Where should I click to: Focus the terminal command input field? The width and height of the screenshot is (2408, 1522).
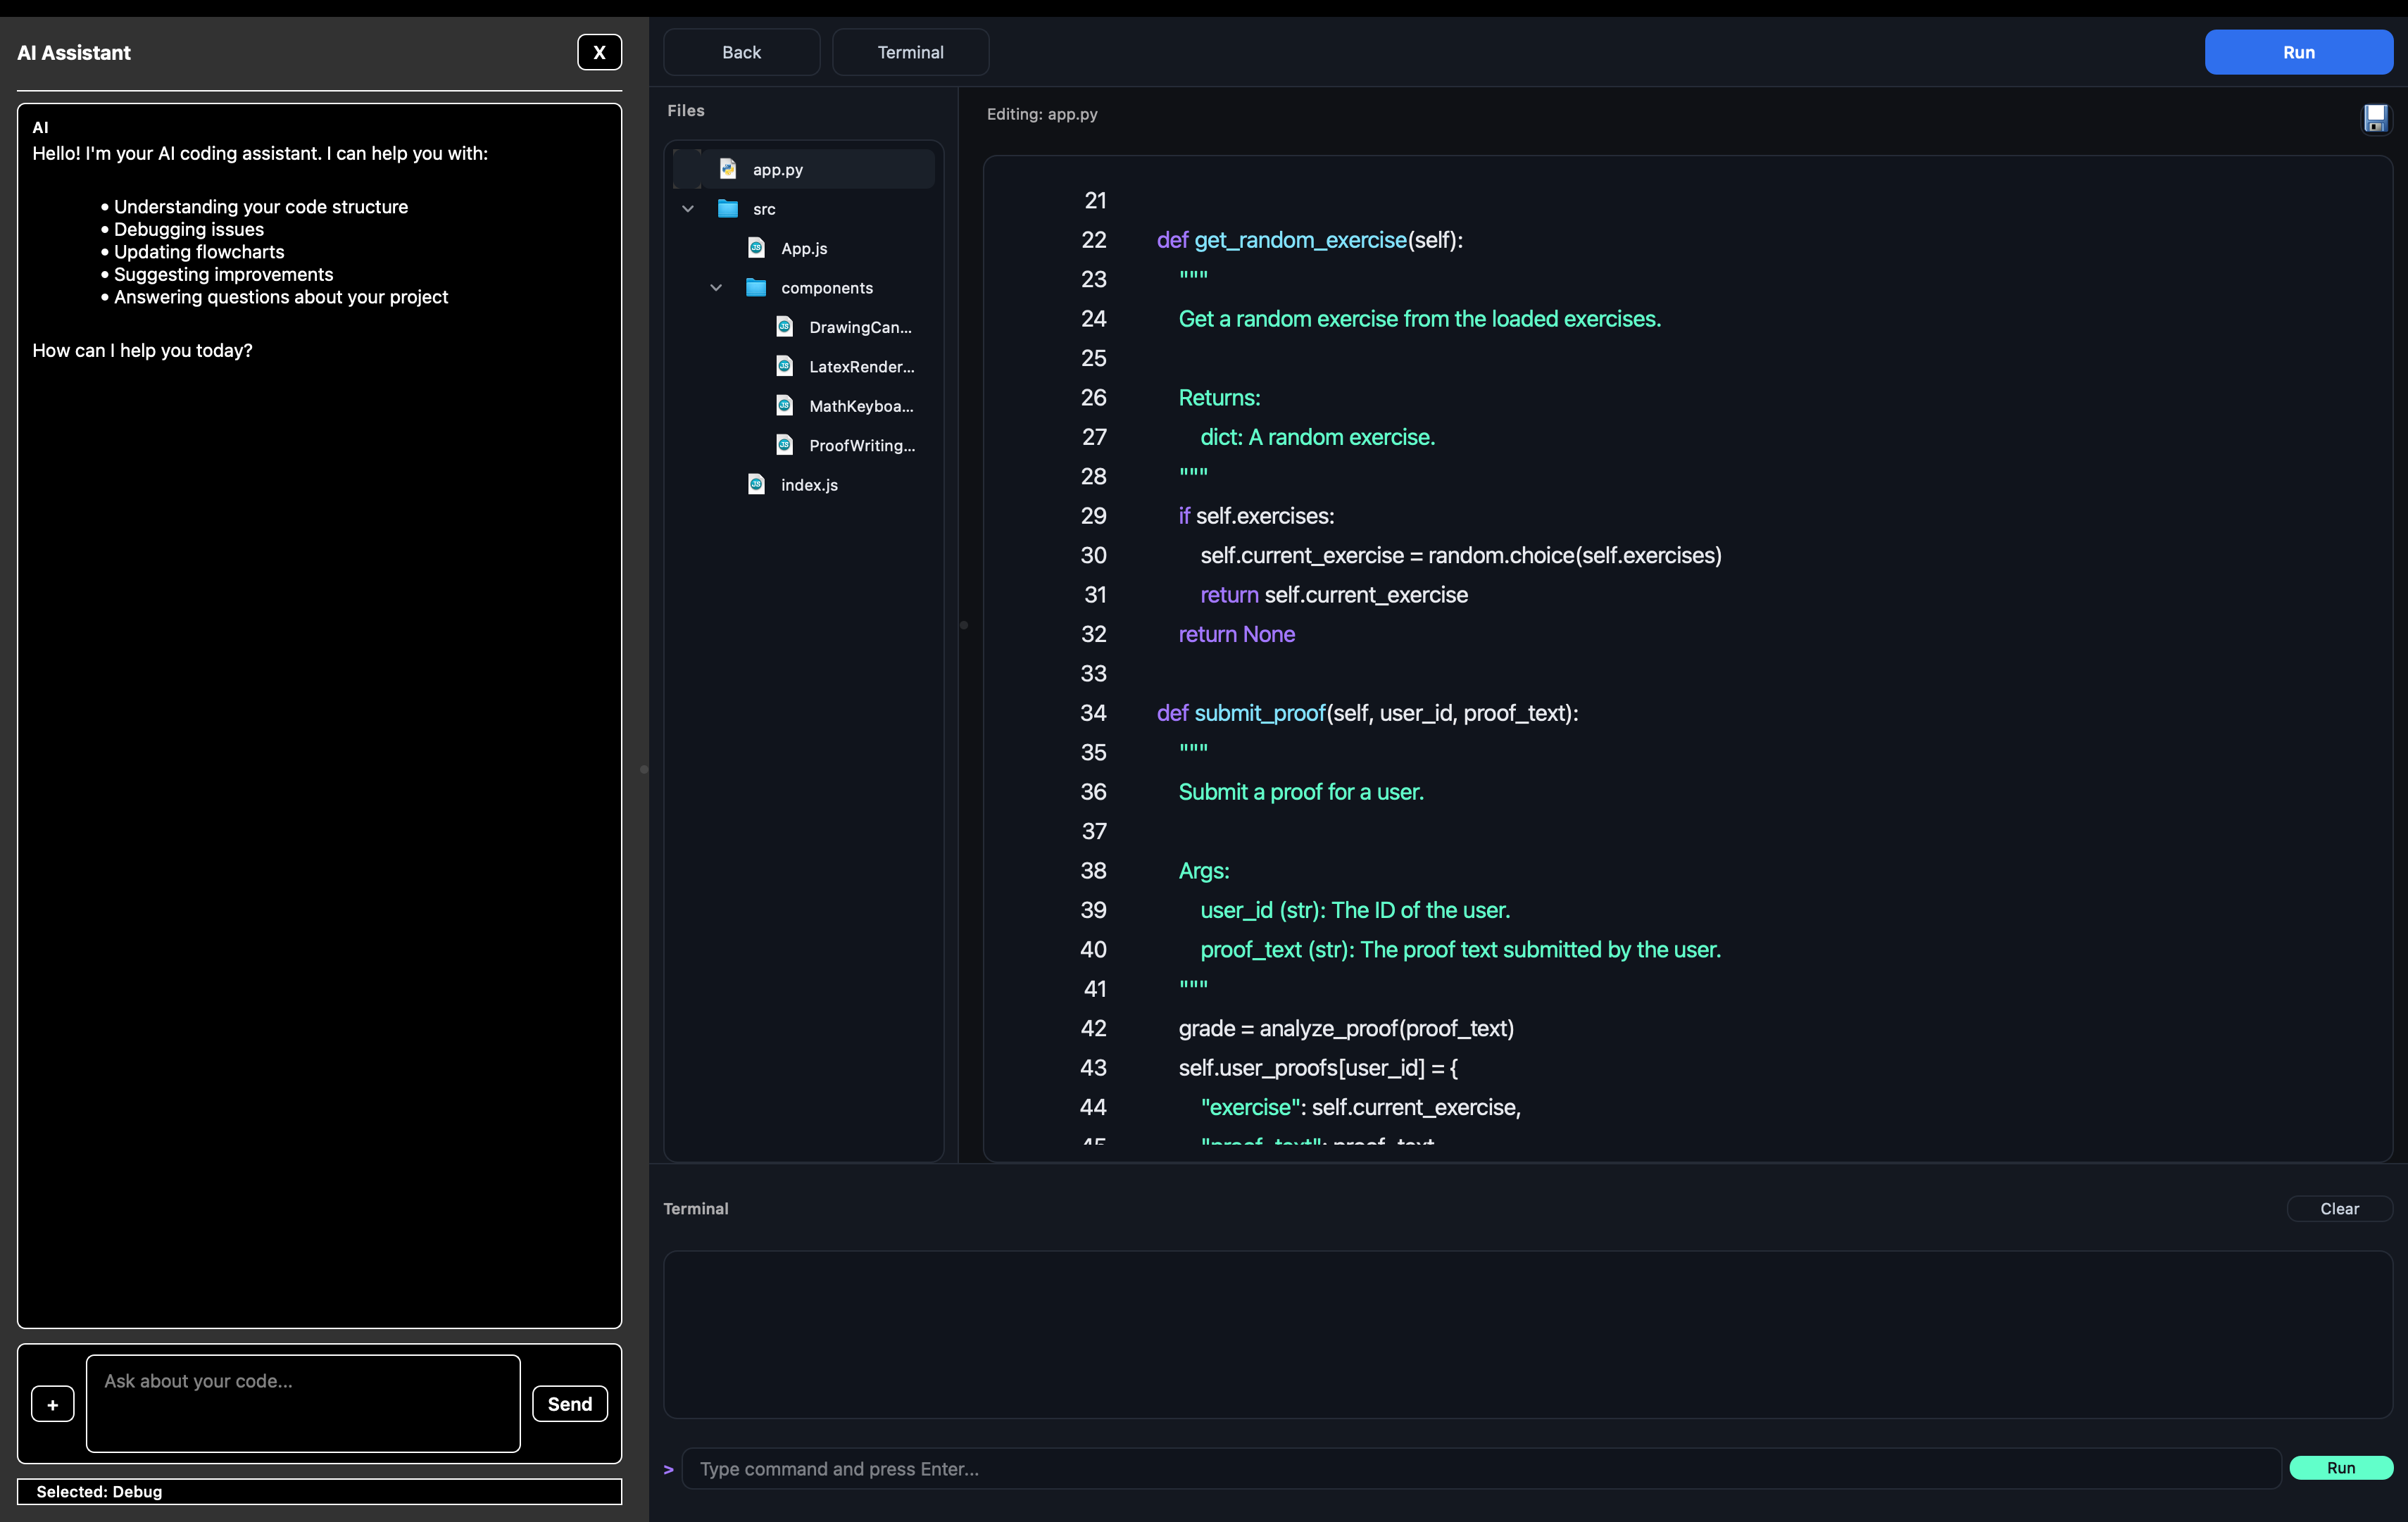[x=1480, y=1468]
